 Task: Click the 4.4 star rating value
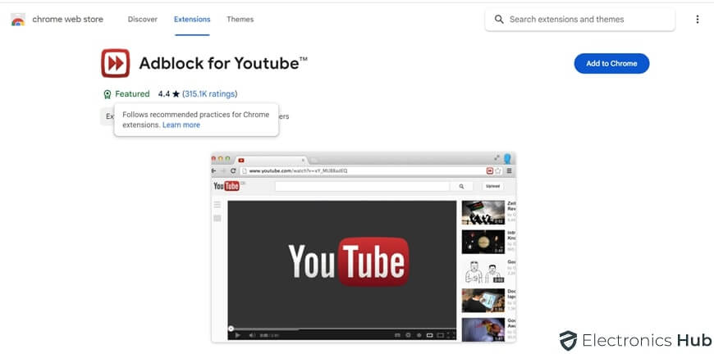[169, 94]
